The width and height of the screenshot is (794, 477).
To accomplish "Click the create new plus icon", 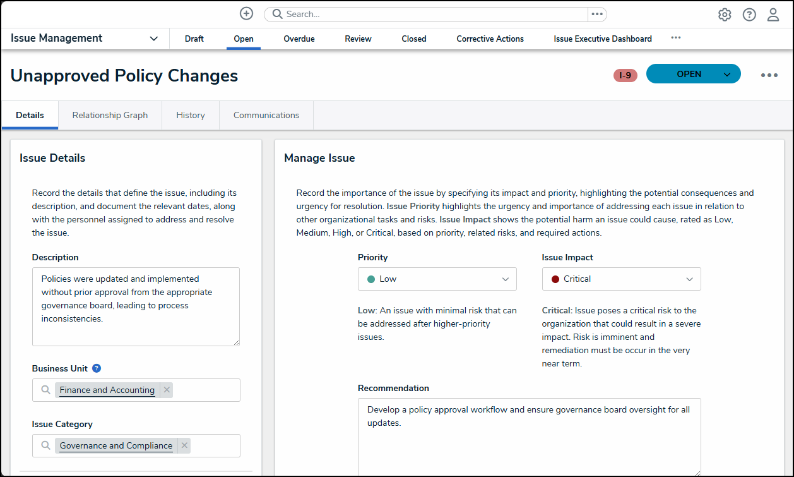I will pyautogui.click(x=247, y=14).
